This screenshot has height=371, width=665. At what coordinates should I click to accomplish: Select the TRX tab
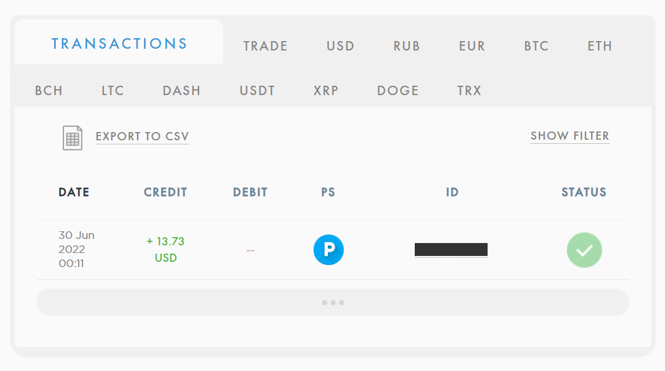(x=468, y=90)
